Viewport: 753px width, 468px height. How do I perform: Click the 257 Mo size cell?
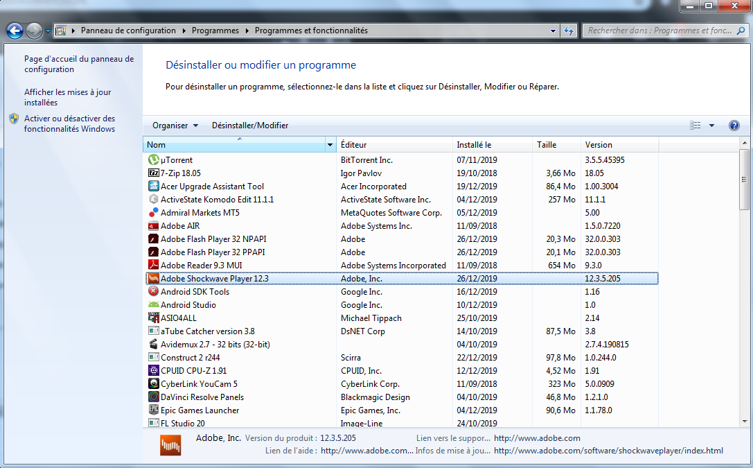click(562, 200)
